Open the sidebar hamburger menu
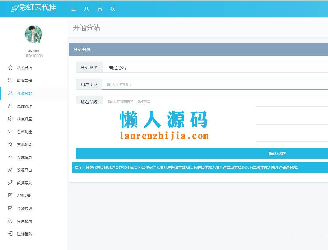Viewport: 328px width, 250px height. [x=73, y=9]
